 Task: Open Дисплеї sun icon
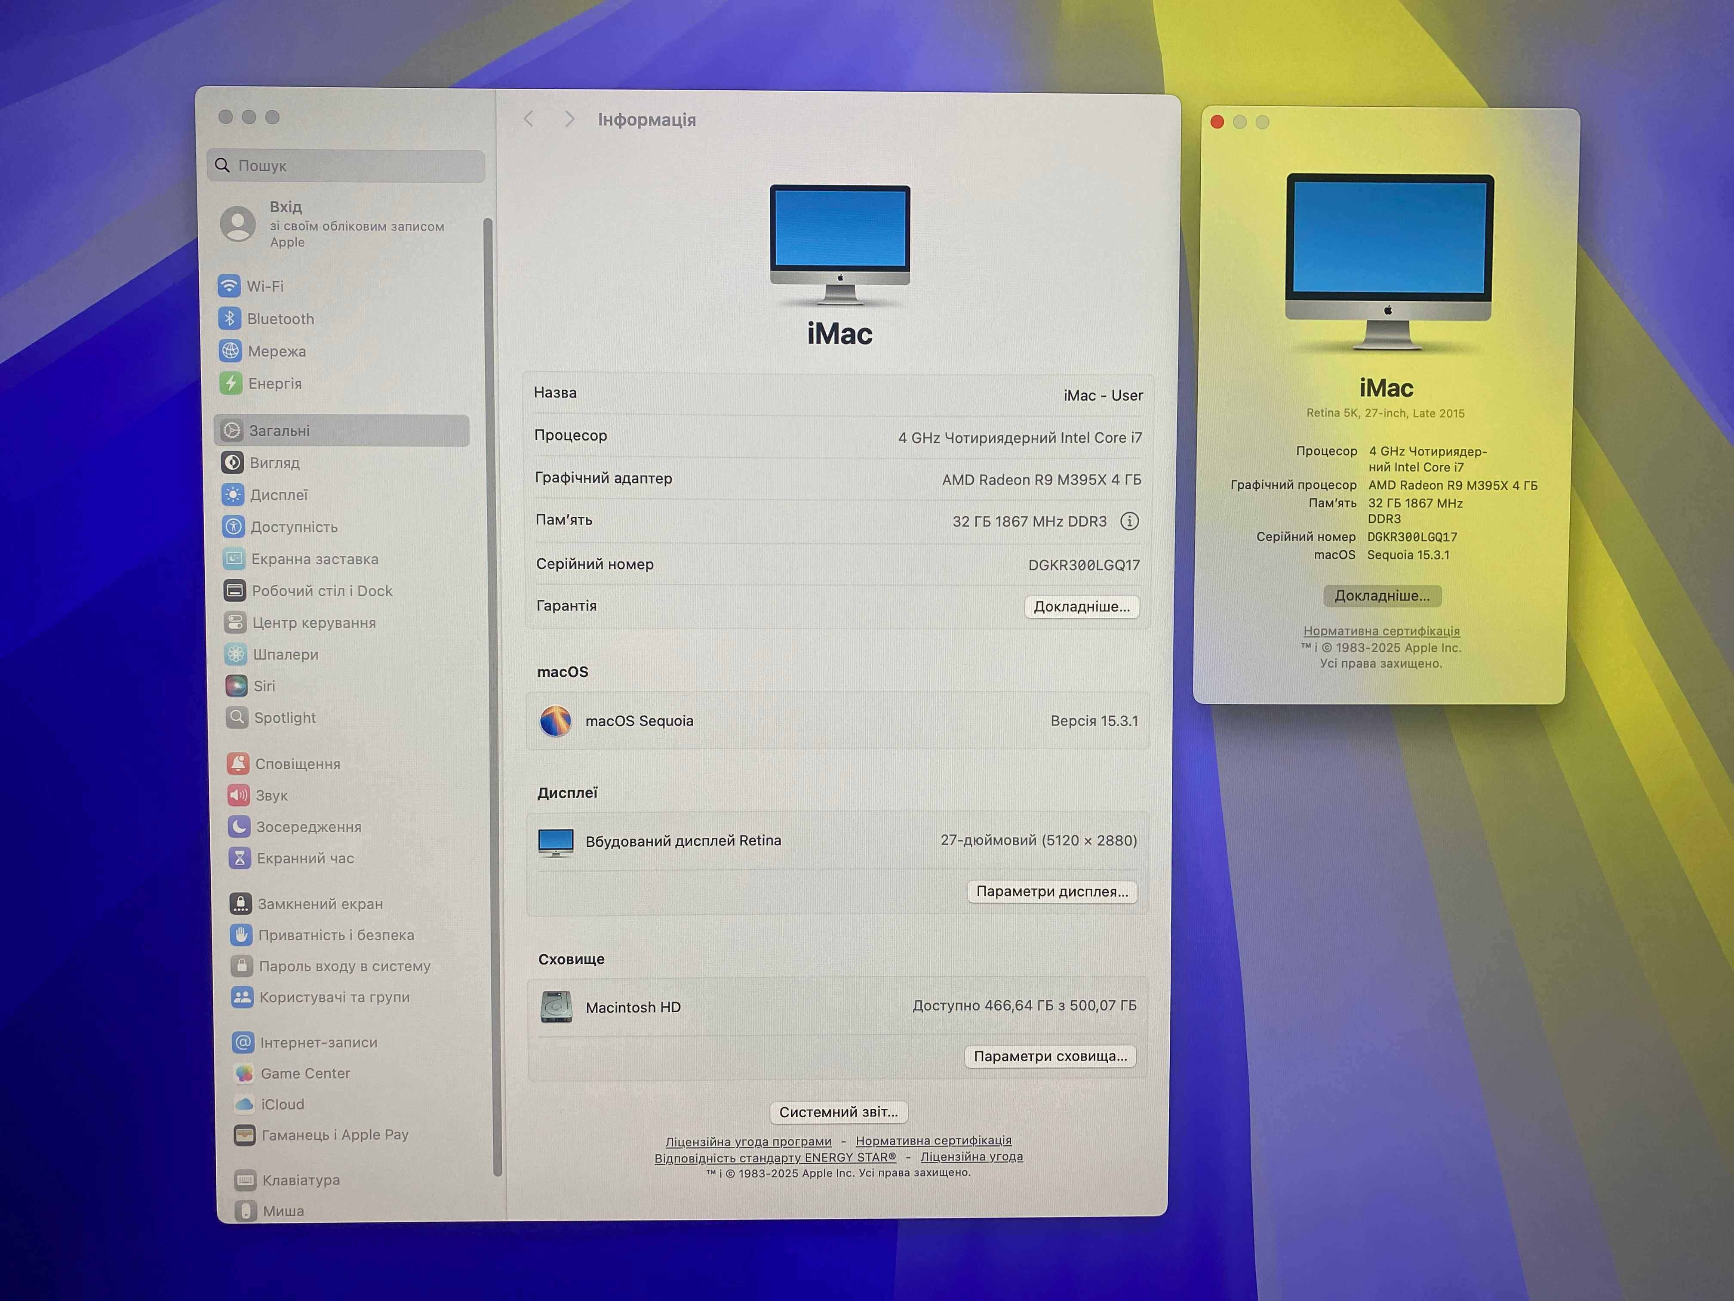[233, 494]
